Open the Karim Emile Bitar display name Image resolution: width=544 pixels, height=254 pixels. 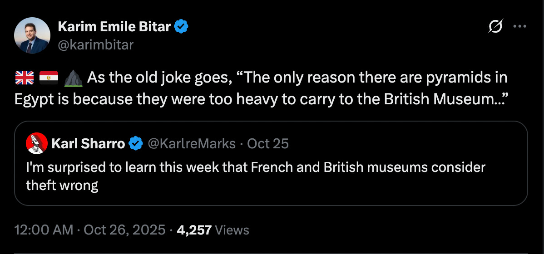coord(114,27)
